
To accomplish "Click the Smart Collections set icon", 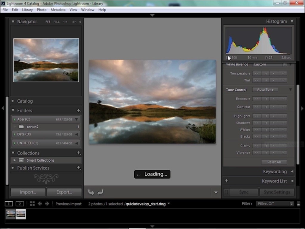I will click(x=21, y=160).
